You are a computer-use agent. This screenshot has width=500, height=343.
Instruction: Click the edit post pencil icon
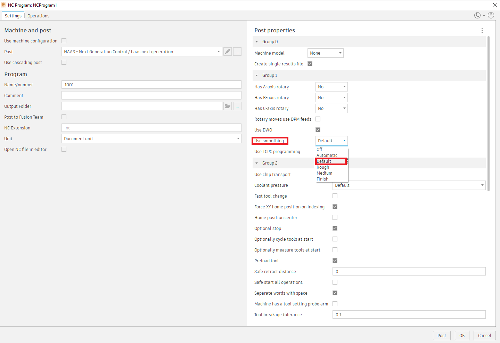click(228, 52)
